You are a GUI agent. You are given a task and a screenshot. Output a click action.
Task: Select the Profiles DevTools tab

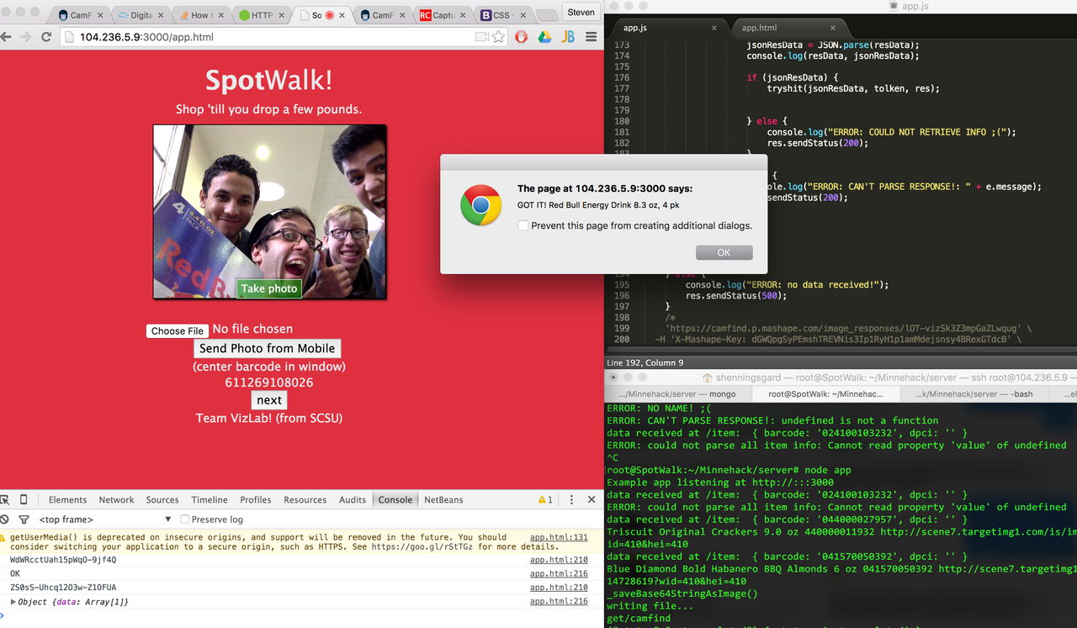(x=256, y=499)
